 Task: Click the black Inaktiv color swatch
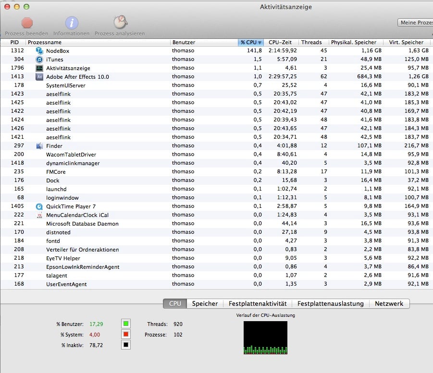pos(126,345)
